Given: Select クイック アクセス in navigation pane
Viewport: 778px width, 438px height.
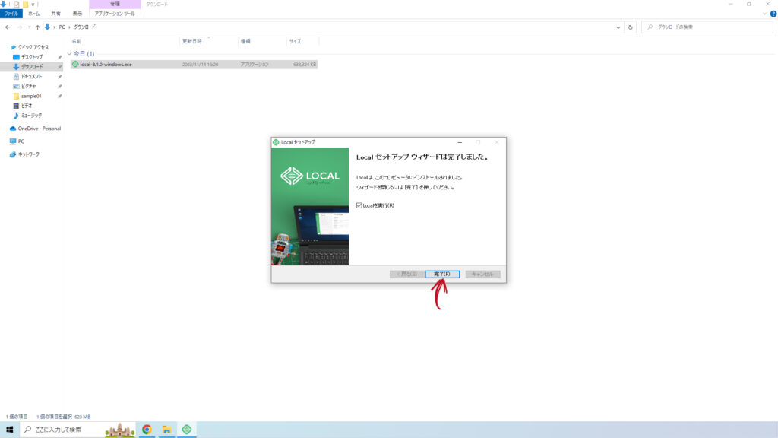Looking at the screenshot, I should tap(33, 47).
